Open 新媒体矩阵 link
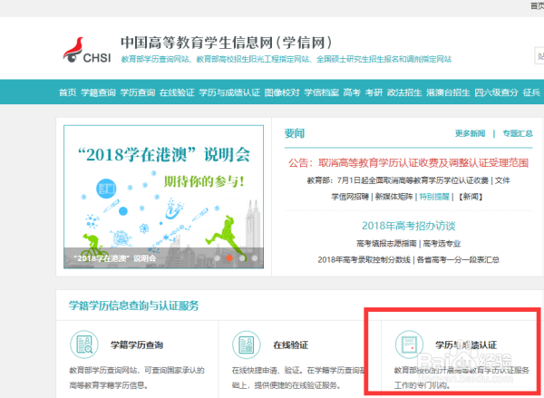 click(x=393, y=197)
